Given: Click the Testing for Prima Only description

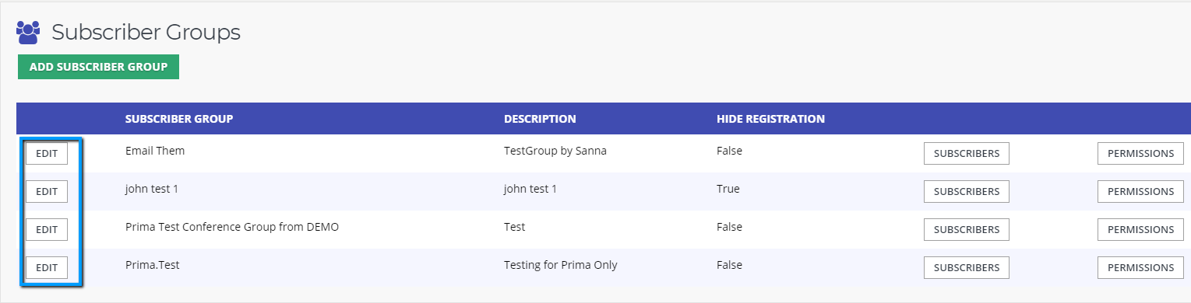Looking at the screenshot, I should (561, 265).
